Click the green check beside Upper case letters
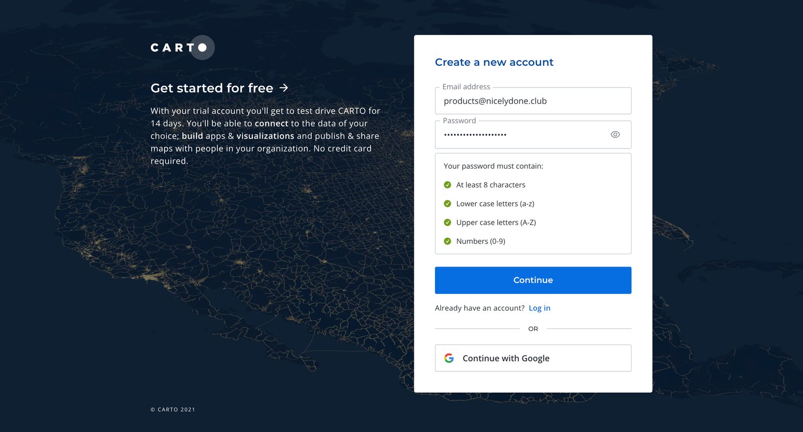 [x=447, y=222]
